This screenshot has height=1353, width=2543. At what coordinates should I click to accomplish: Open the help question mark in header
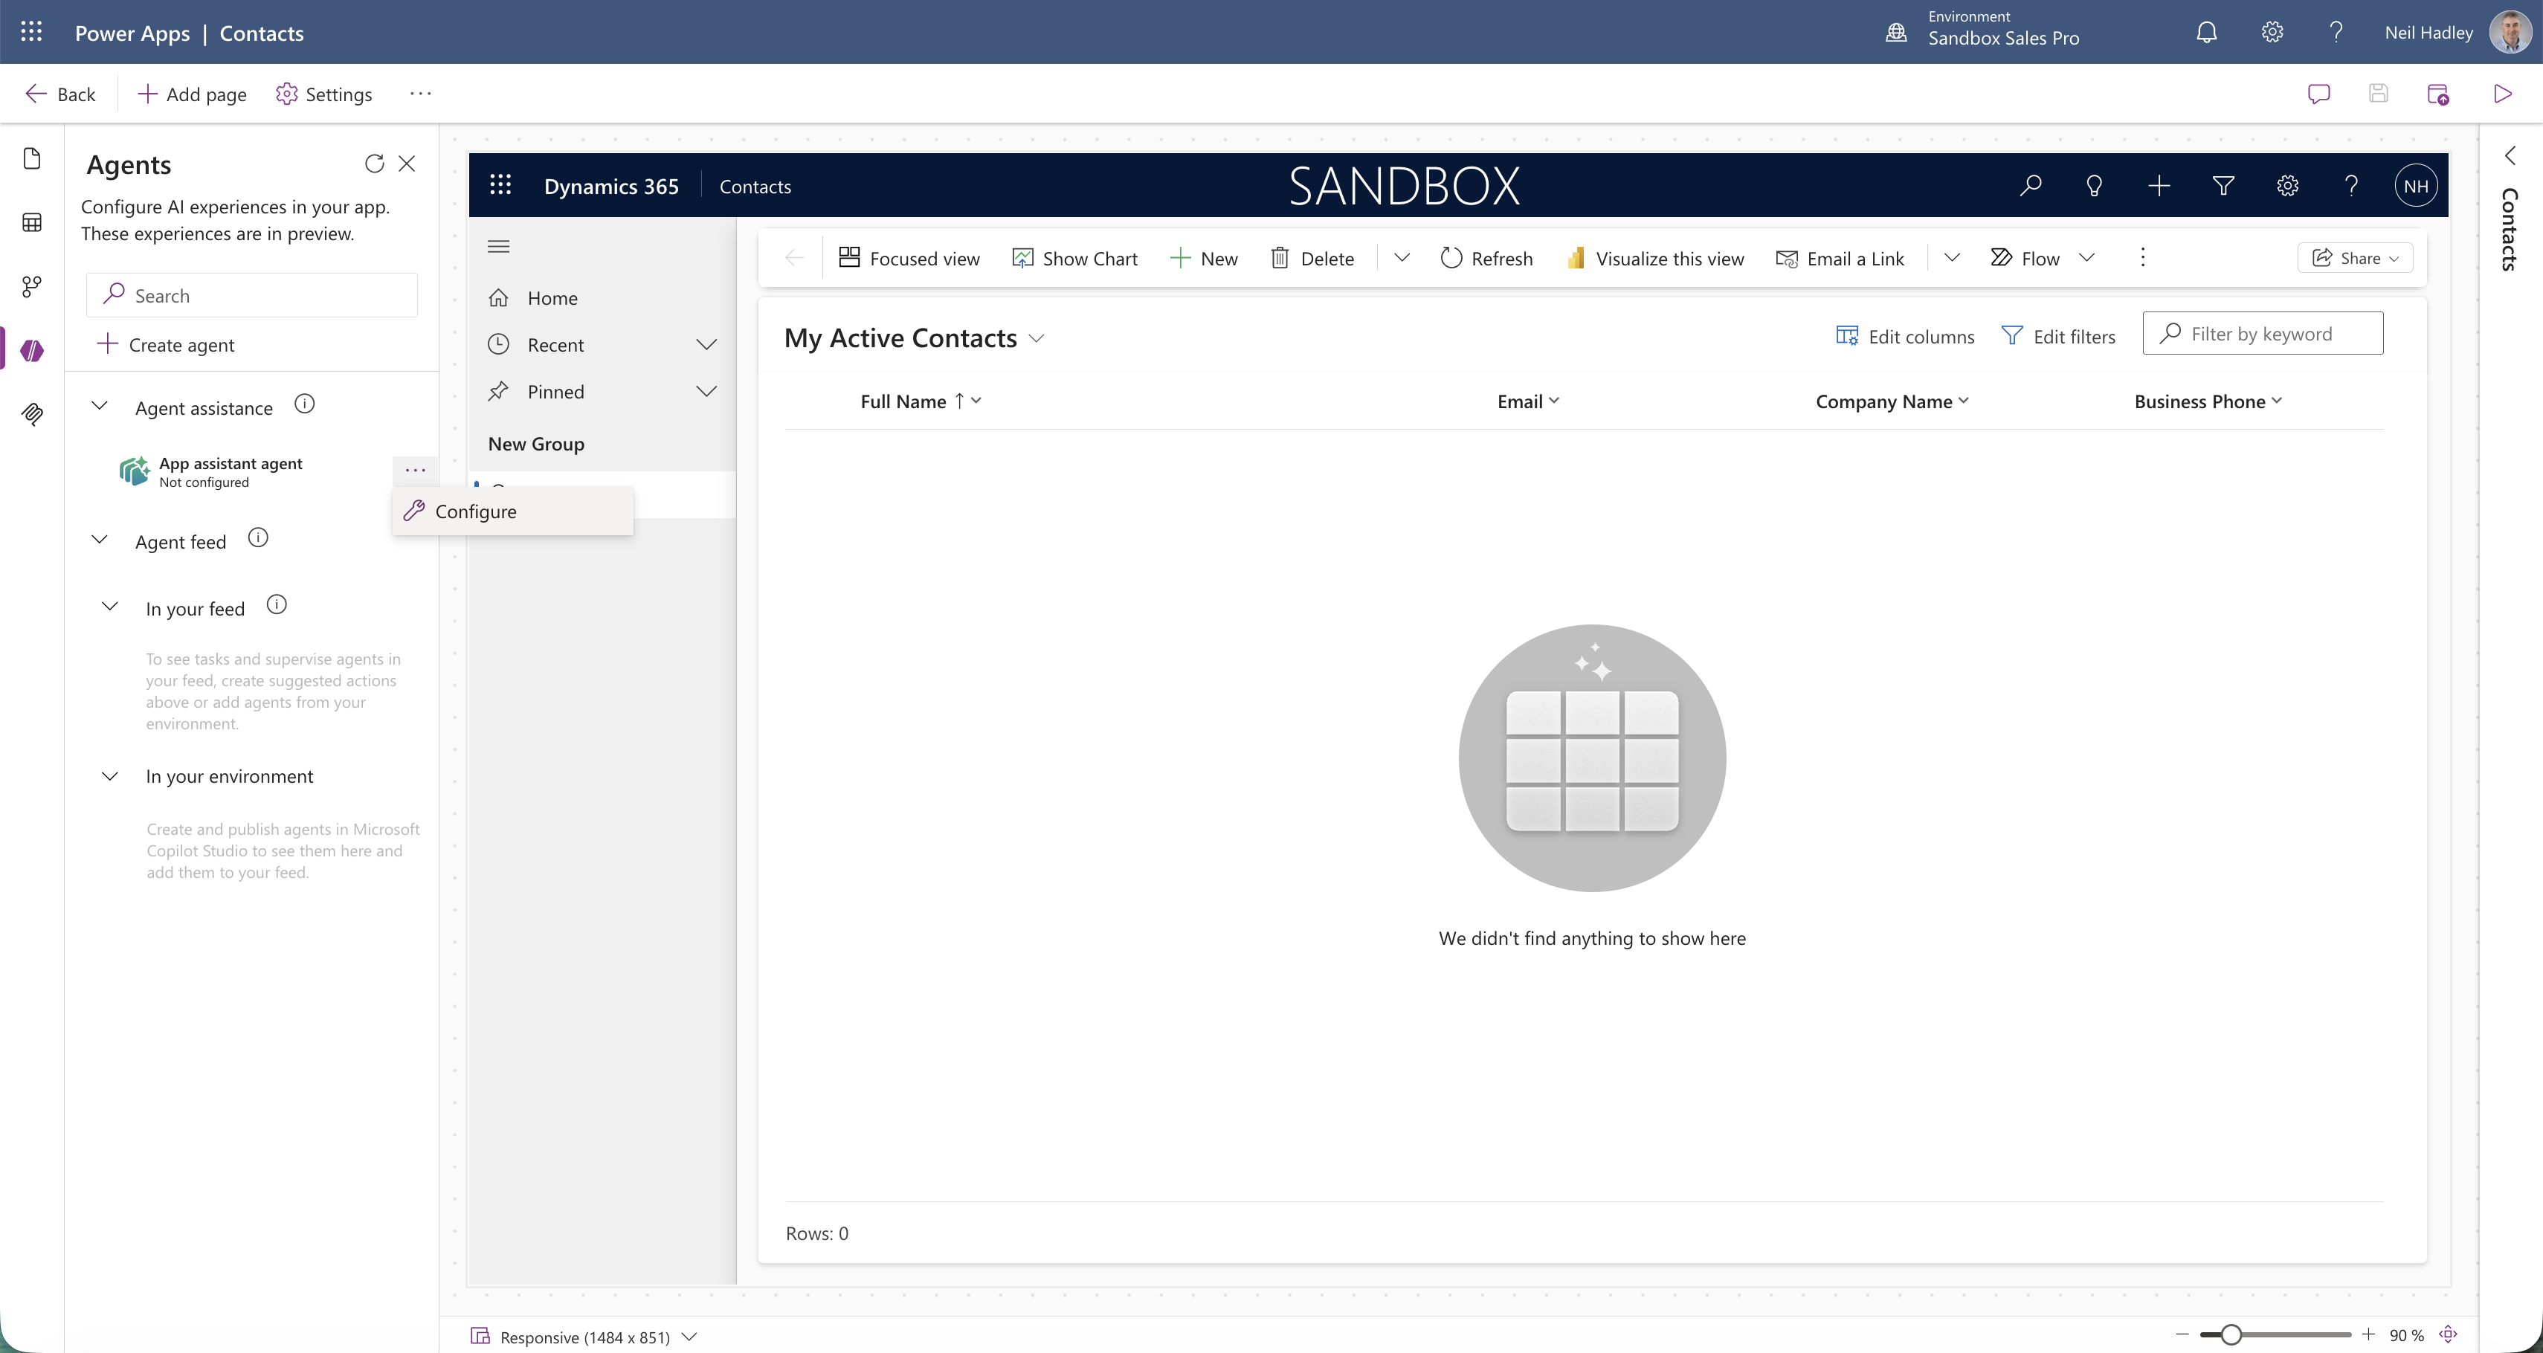point(2336,33)
